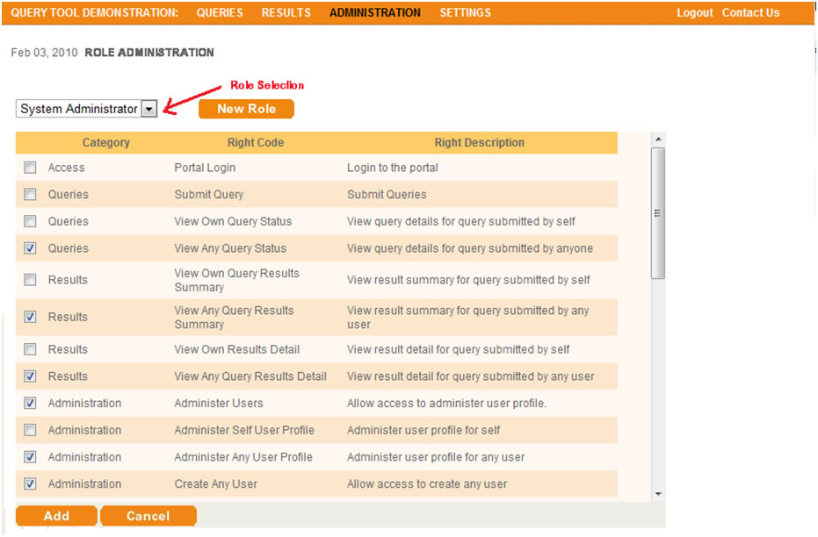Uncheck View Any Query Status right
The height and width of the screenshot is (537, 818).
coord(31,248)
